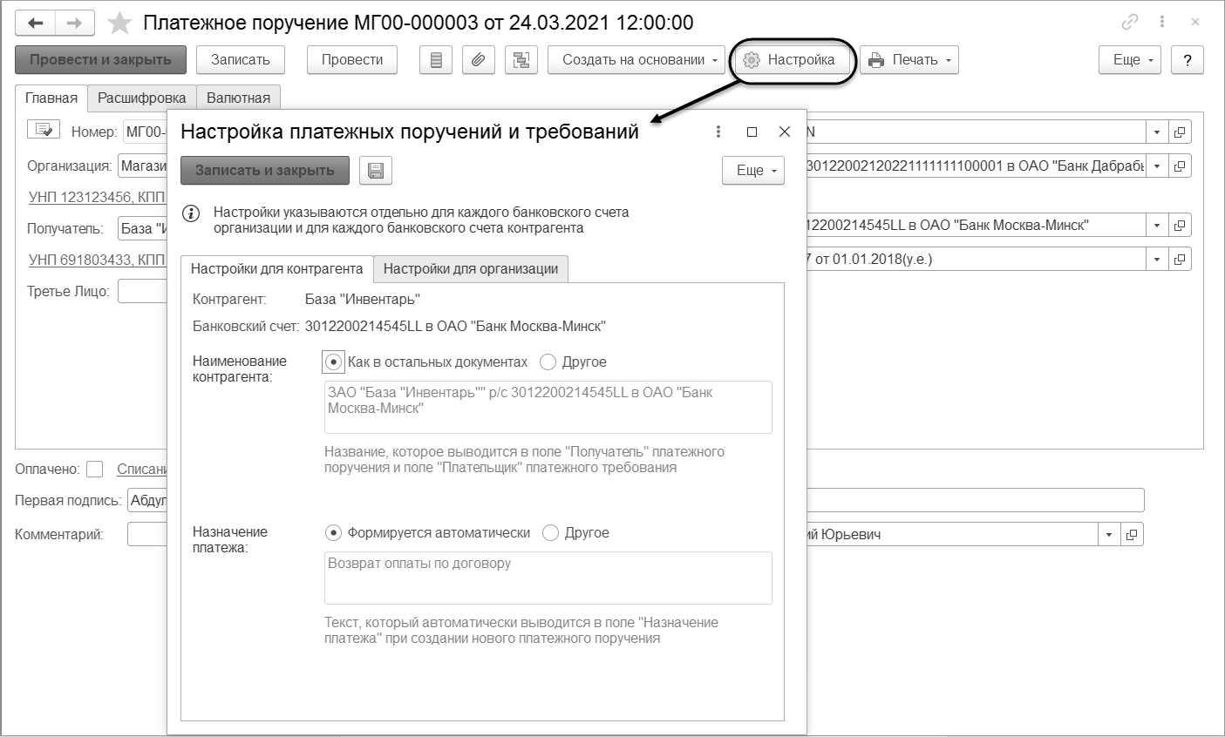The image size is (1225, 737).
Task: Go forward with the right arrow button
Action: coord(74,23)
